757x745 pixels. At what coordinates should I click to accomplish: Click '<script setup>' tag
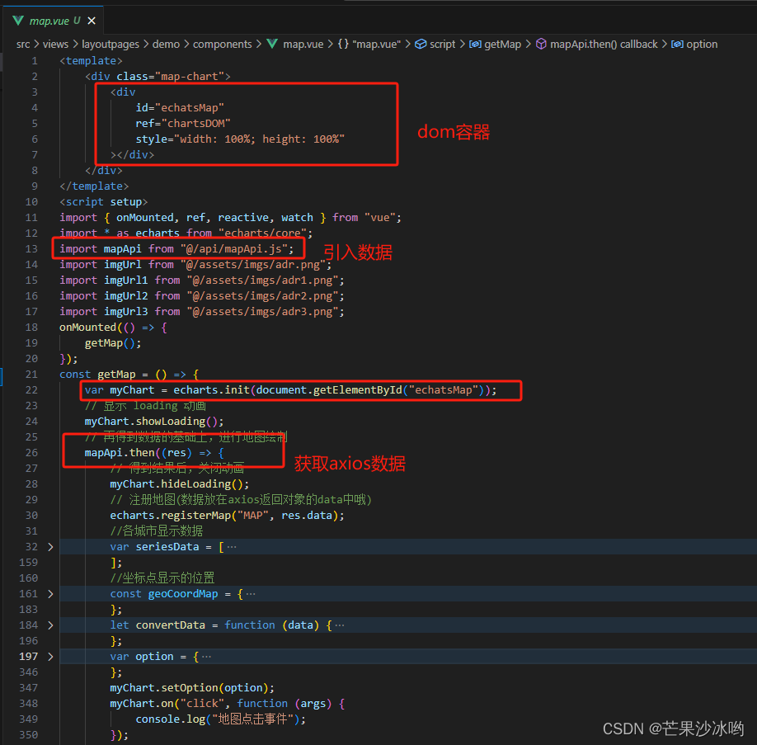pyautogui.click(x=103, y=202)
